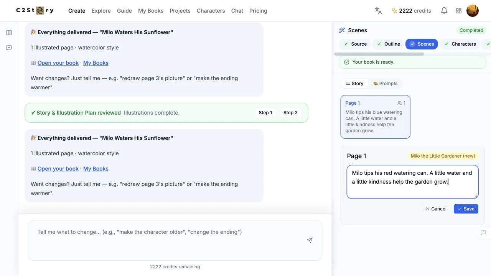Screen dimensions: 491x276
Task: Open the feedback comment icon at right edge
Action: (x=483, y=233)
